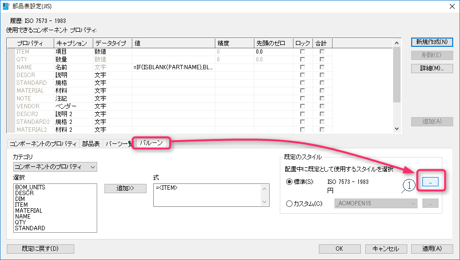460x260 pixels.
Task: Toggle 合計 checkbox for DESCR row
Action: coord(322,75)
